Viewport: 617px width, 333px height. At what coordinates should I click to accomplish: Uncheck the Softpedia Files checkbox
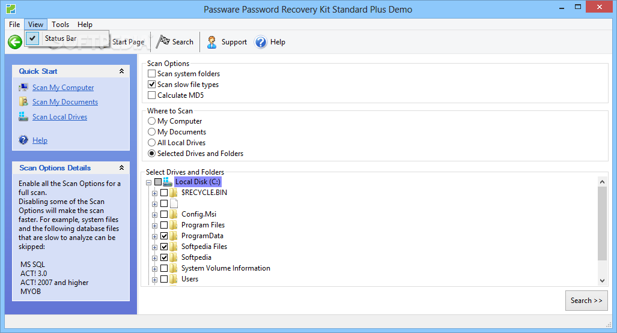164,247
